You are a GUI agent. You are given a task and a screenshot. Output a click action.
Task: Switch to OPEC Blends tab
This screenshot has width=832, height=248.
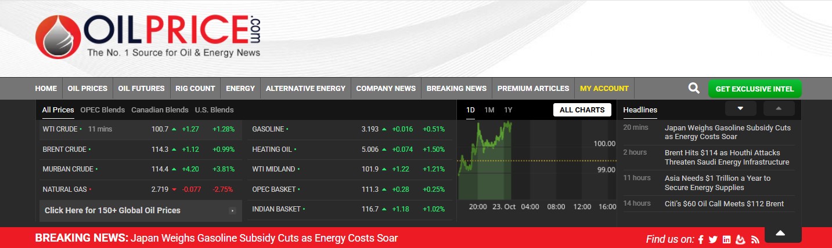click(x=103, y=110)
